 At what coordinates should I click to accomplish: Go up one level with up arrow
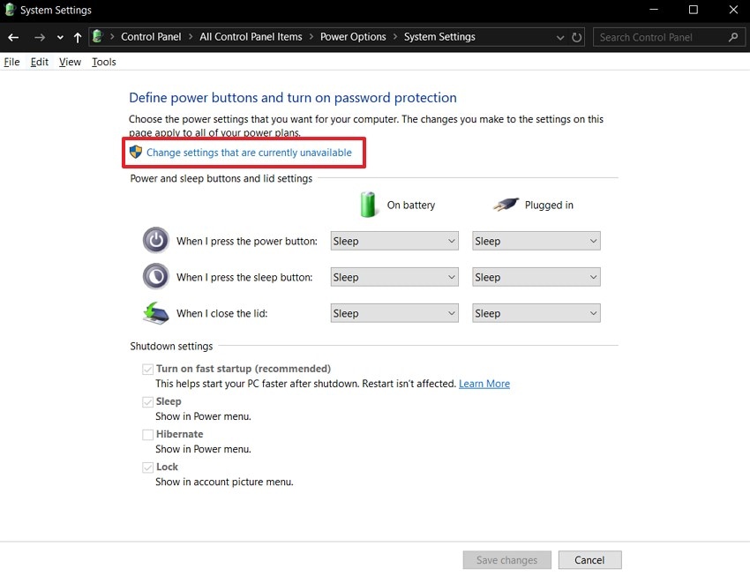78,37
